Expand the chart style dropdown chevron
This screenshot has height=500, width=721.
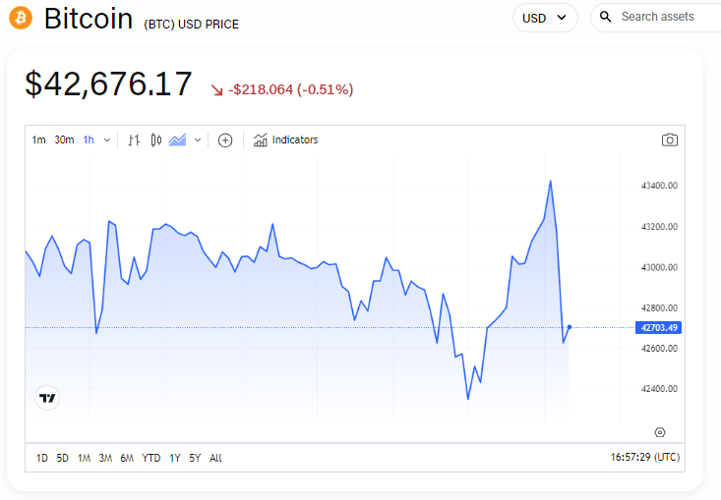coord(198,140)
